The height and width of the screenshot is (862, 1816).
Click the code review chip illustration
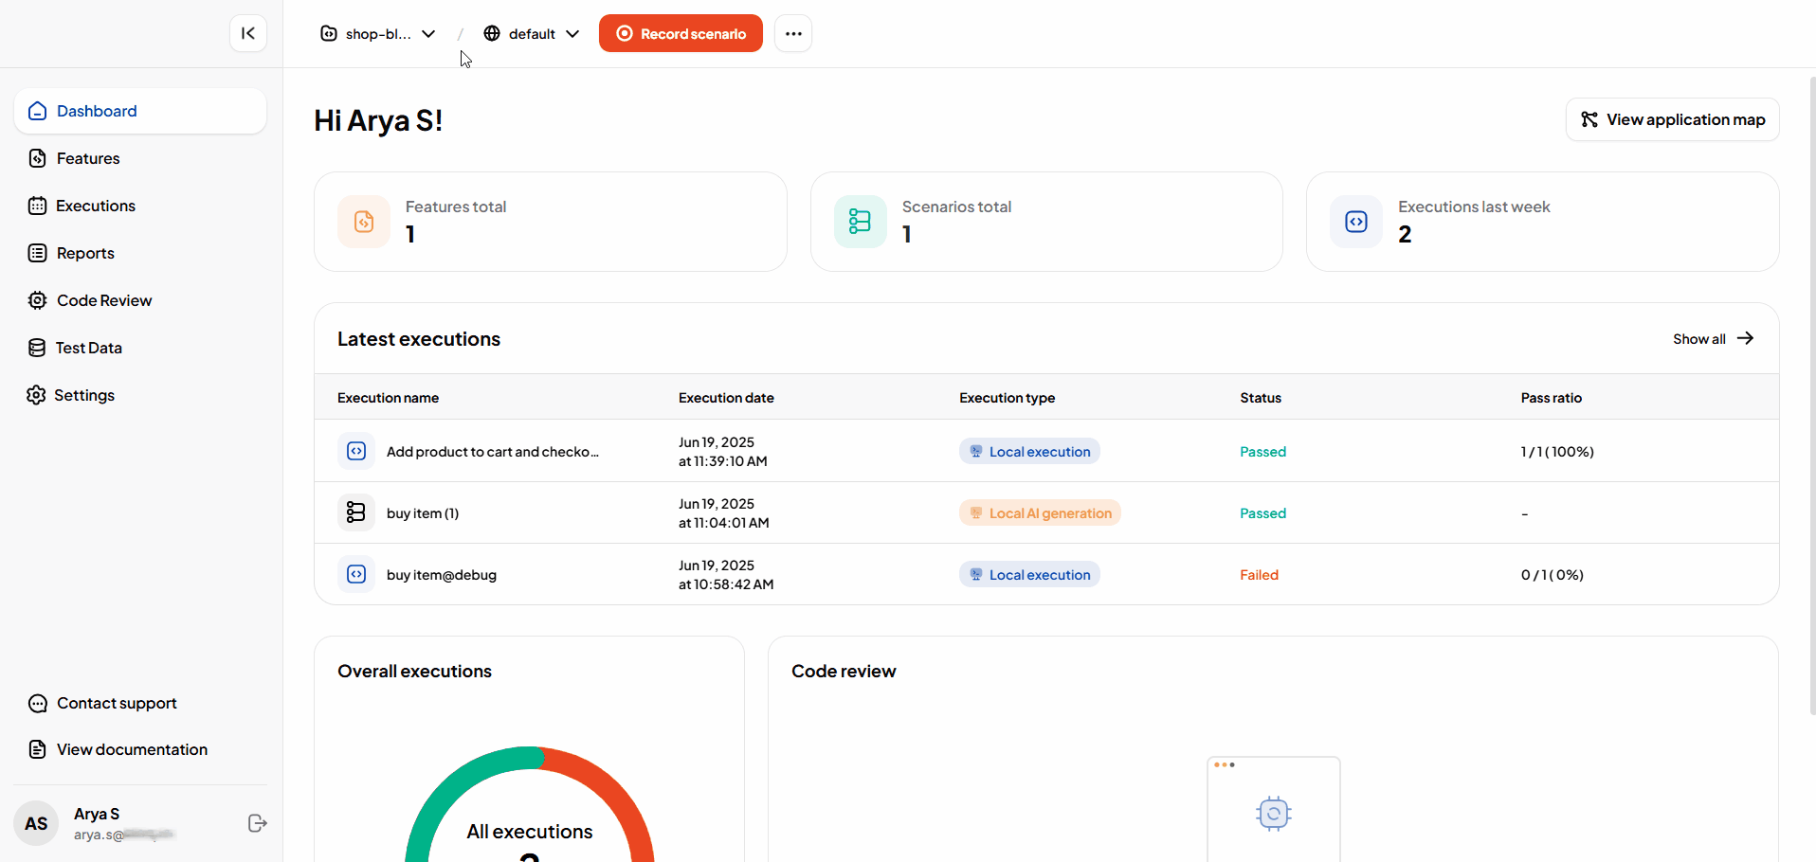pos(1273,813)
